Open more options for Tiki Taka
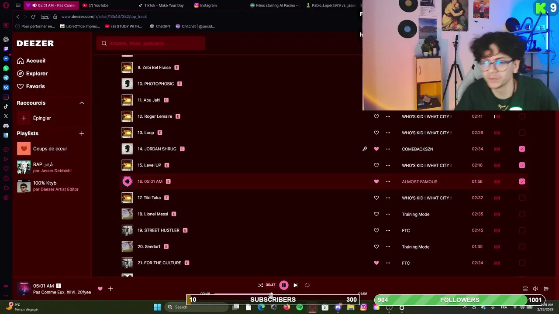 pyautogui.click(x=388, y=198)
